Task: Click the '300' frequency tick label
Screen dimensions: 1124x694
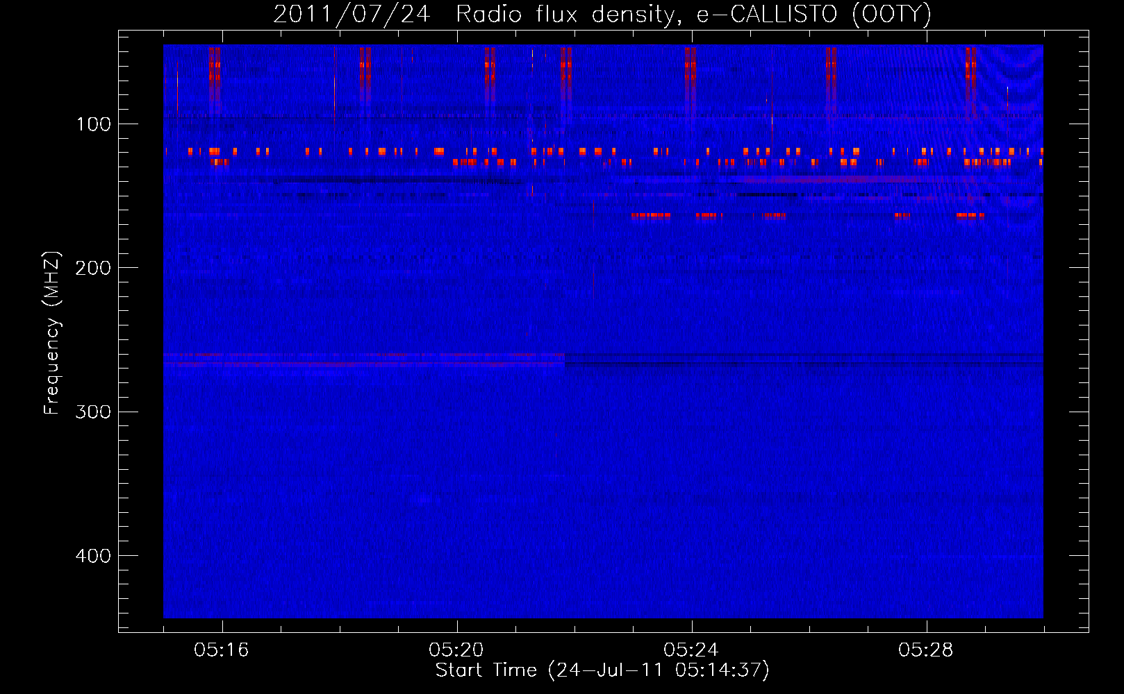Action: 94,412
